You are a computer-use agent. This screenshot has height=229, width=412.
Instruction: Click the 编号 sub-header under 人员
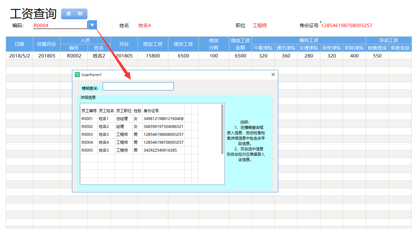(74, 48)
